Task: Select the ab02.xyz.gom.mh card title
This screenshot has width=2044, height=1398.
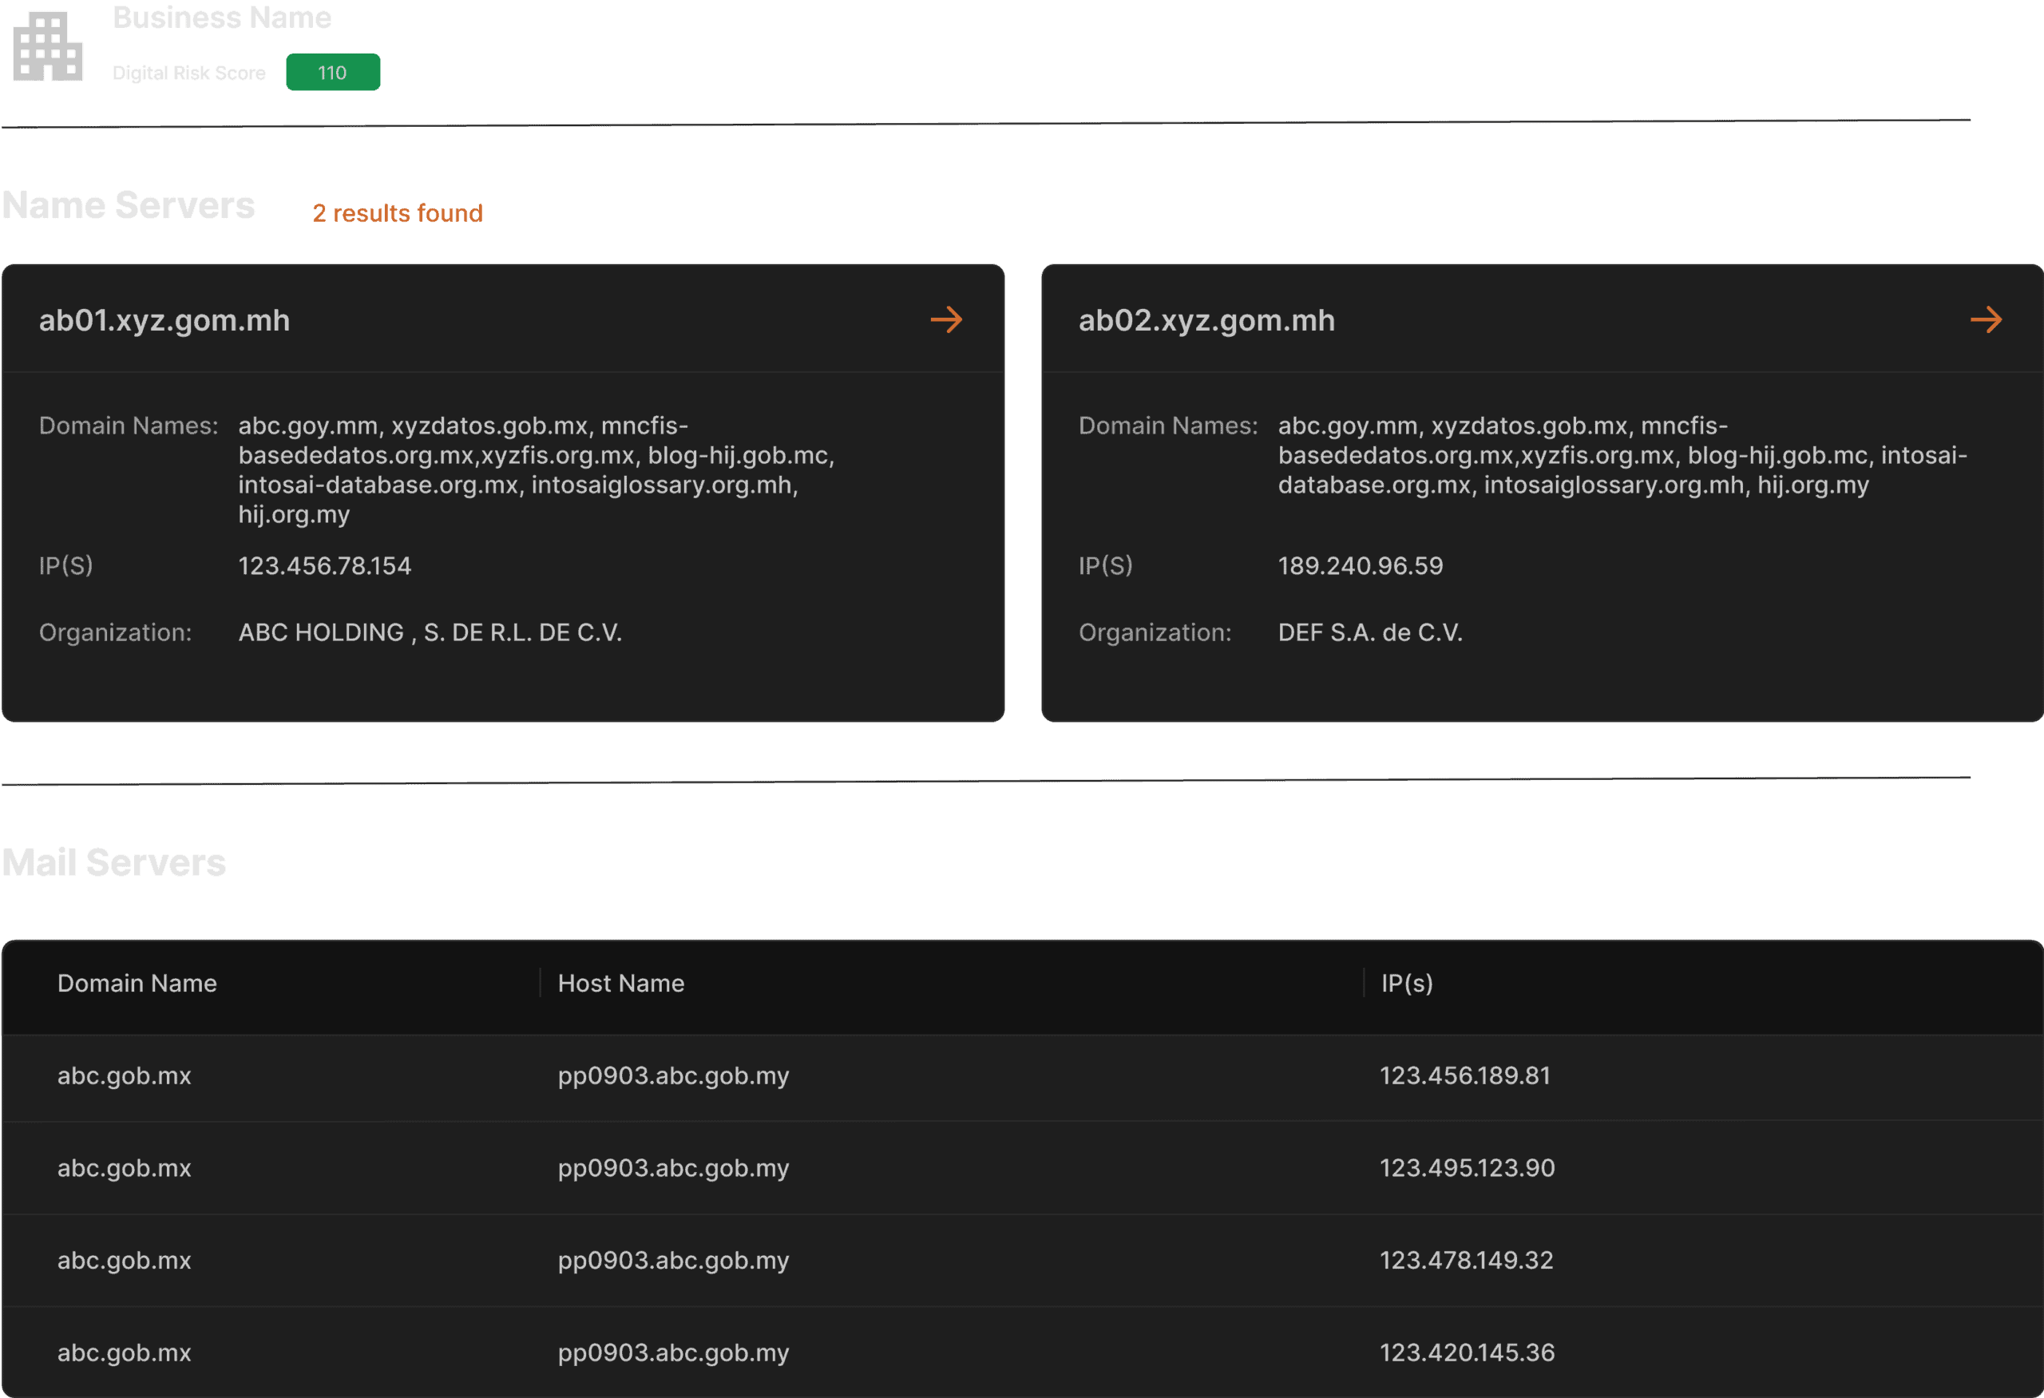Action: (1206, 320)
